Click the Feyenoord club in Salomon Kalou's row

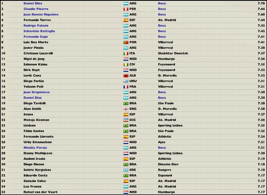[166, 65]
